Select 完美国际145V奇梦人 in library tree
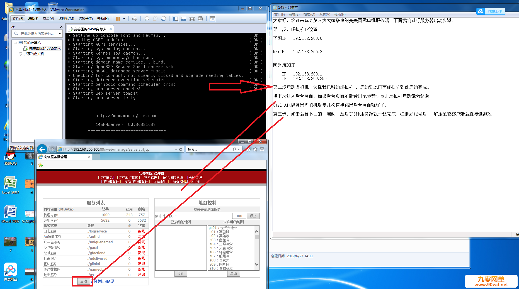 [x=45, y=48]
